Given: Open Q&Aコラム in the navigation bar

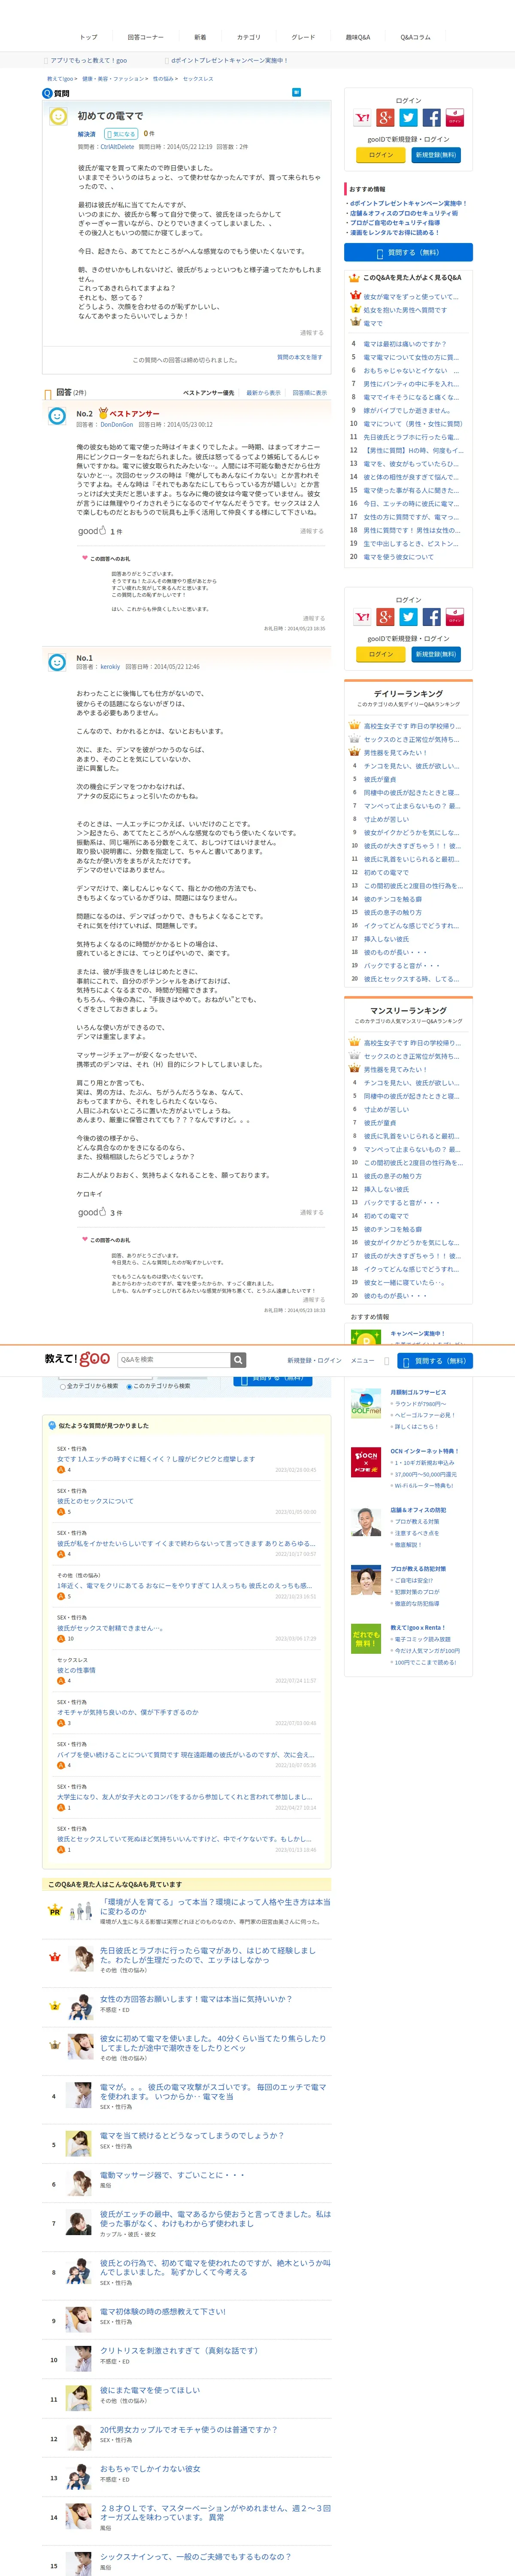Looking at the screenshot, I should 415,37.
